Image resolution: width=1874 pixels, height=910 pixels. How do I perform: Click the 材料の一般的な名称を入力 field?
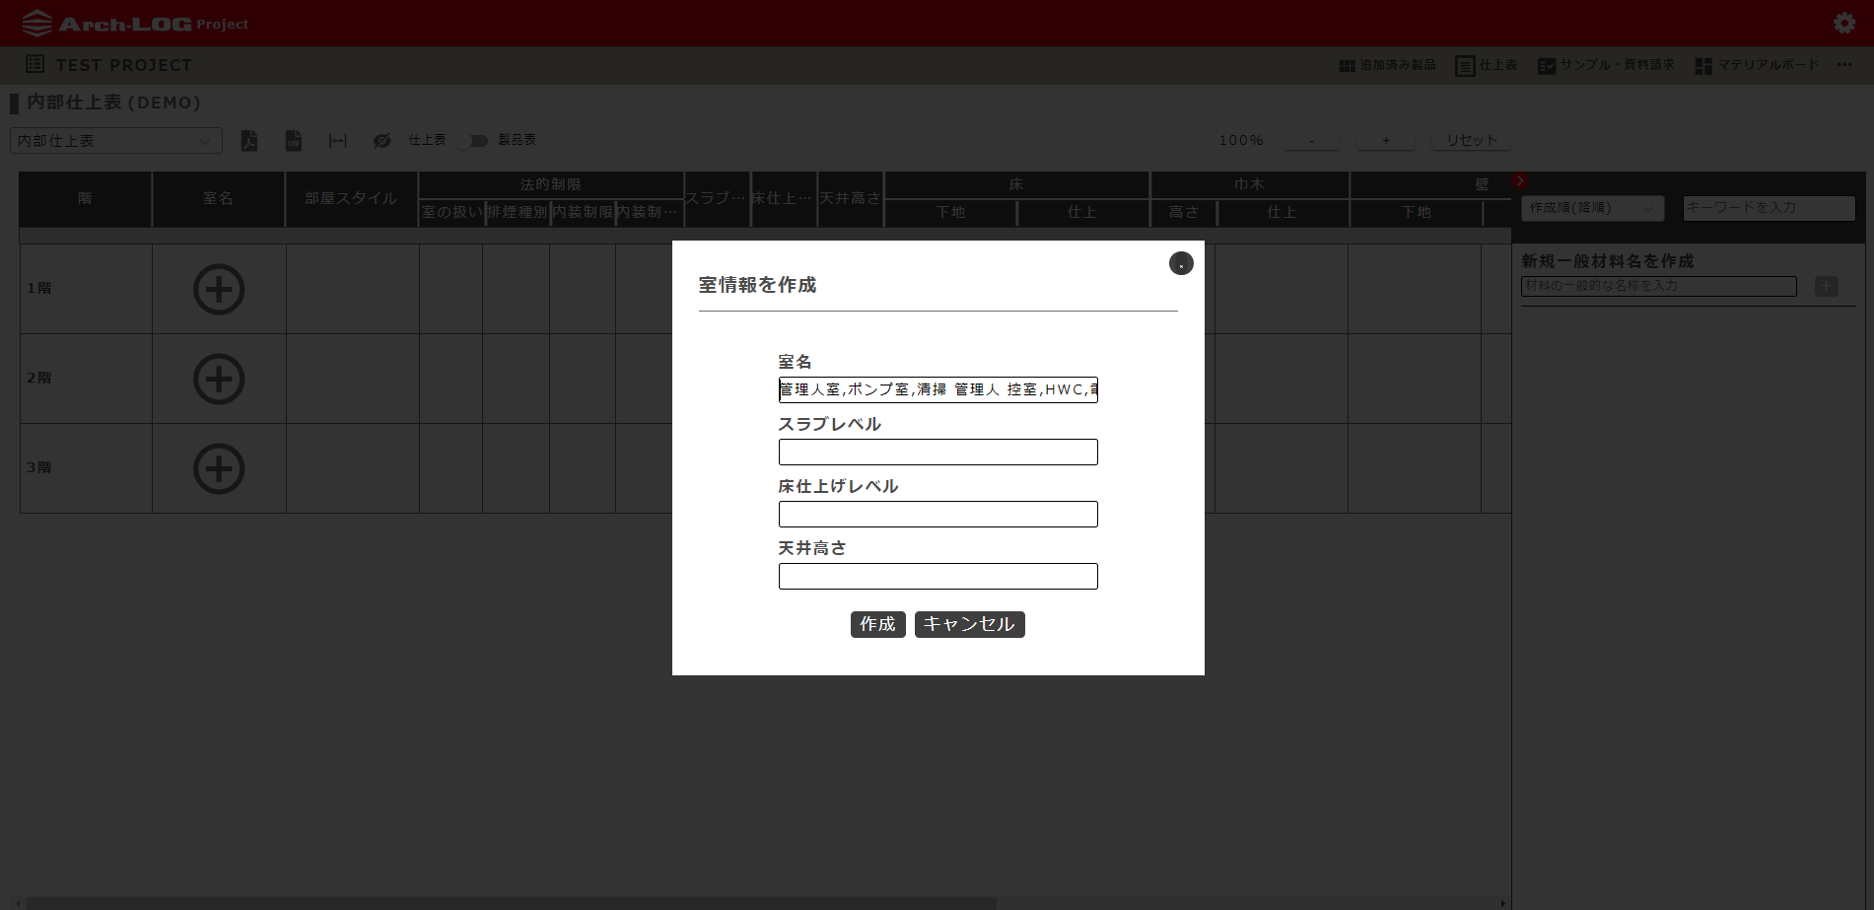[1659, 286]
